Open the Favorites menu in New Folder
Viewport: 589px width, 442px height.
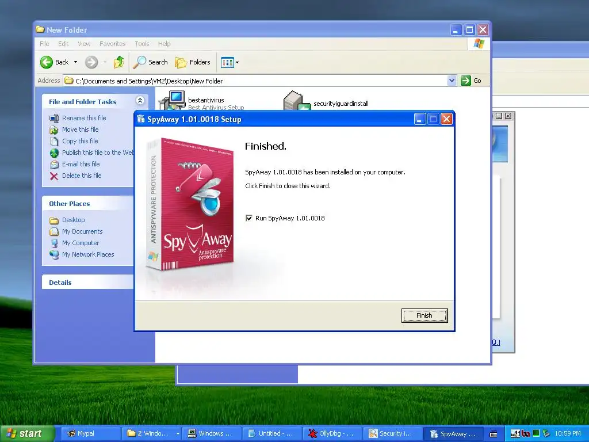tap(112, 44)
